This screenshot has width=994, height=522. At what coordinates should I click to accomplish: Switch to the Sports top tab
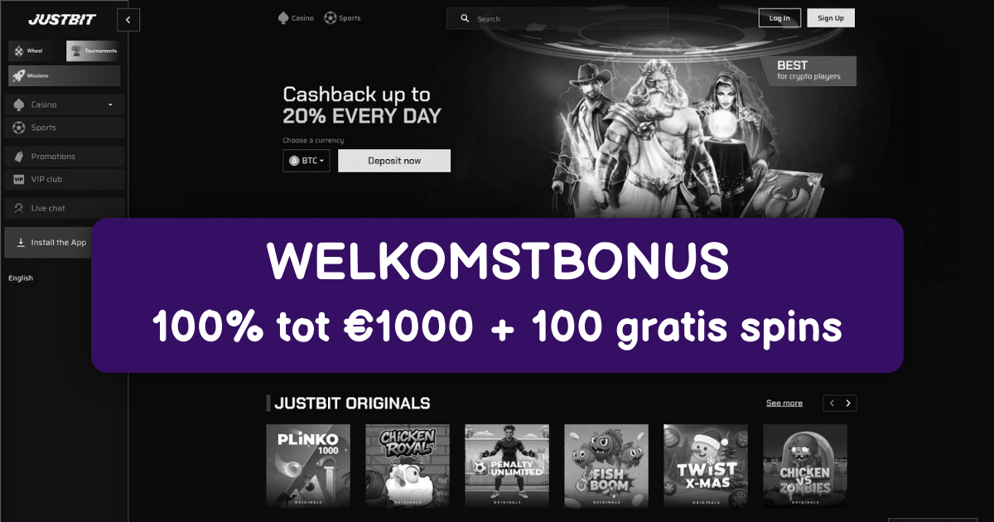[x=343, y=17]
